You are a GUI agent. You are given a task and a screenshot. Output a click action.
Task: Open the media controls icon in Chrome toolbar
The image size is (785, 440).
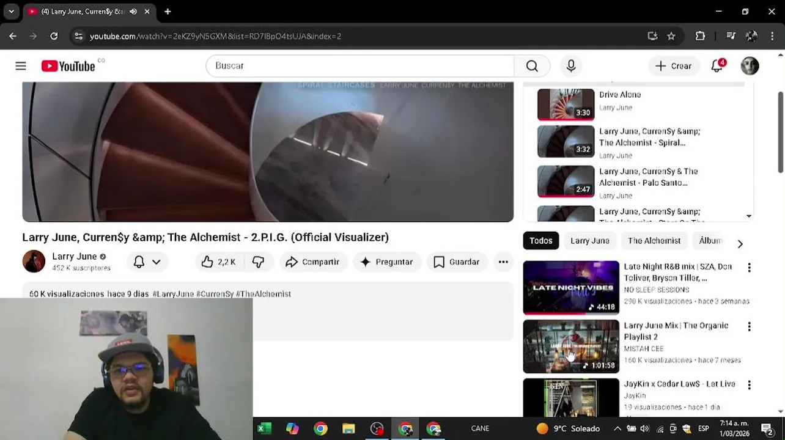pyautogui.click(x=731, y=36)
